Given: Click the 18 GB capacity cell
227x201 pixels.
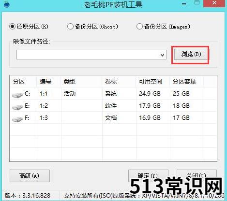Looking at the screenshot, I should click(x=181, y=106).
